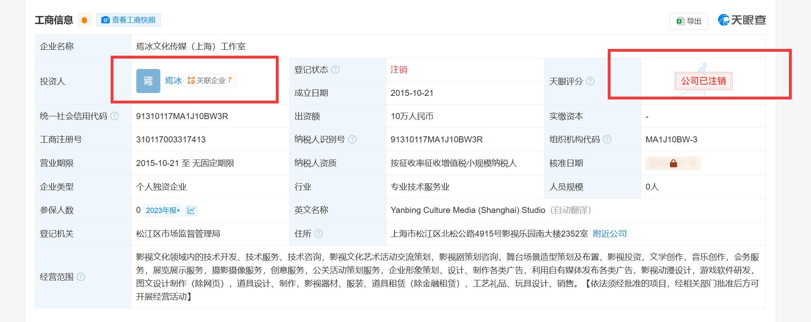The height and width of the screenshot is (322, 811).
Task: Click 10万人民币 capital amount
Action: 412,116
